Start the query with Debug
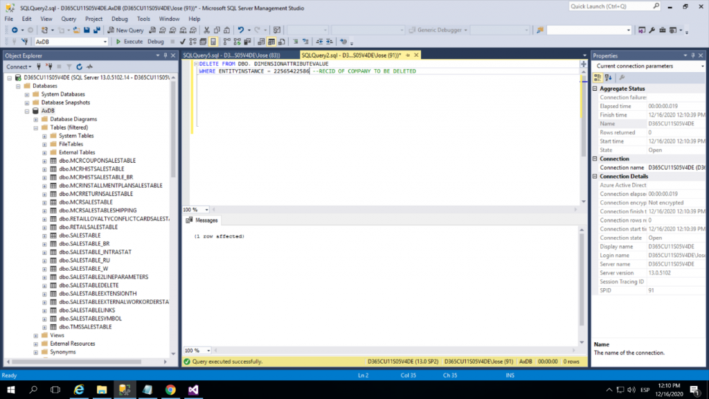Viewport: 709px width, 399px height. click(x=156, y=42)
